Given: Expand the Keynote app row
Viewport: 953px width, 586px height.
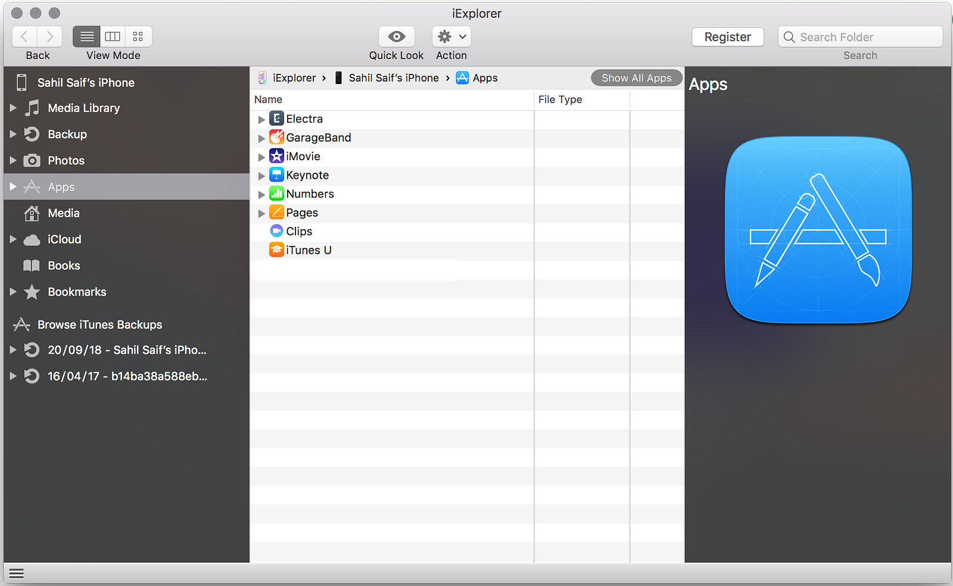Looking at the screenshot, I should [261, 176].
